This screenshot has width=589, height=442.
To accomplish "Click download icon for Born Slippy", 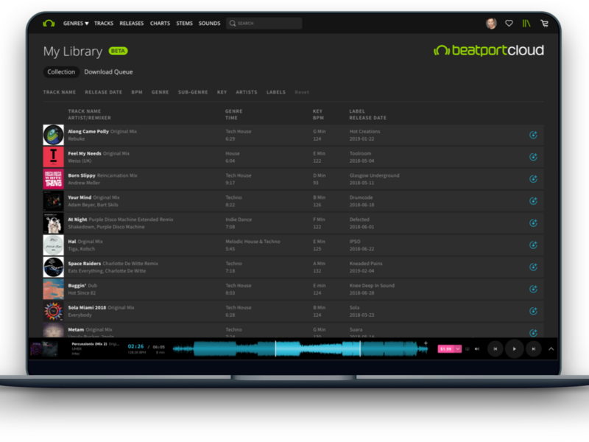I will click(533, 179).
